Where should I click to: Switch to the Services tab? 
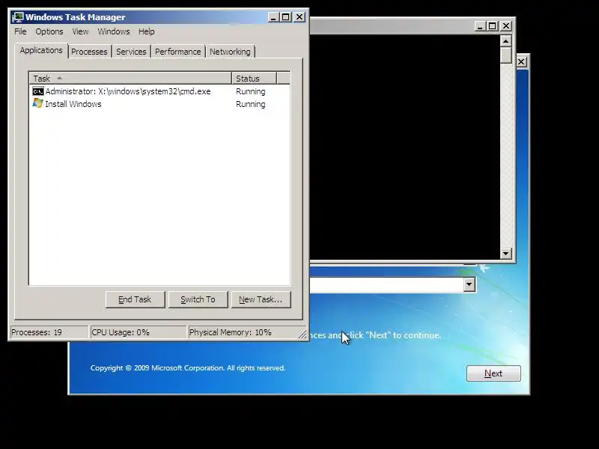tap(131, 52)
